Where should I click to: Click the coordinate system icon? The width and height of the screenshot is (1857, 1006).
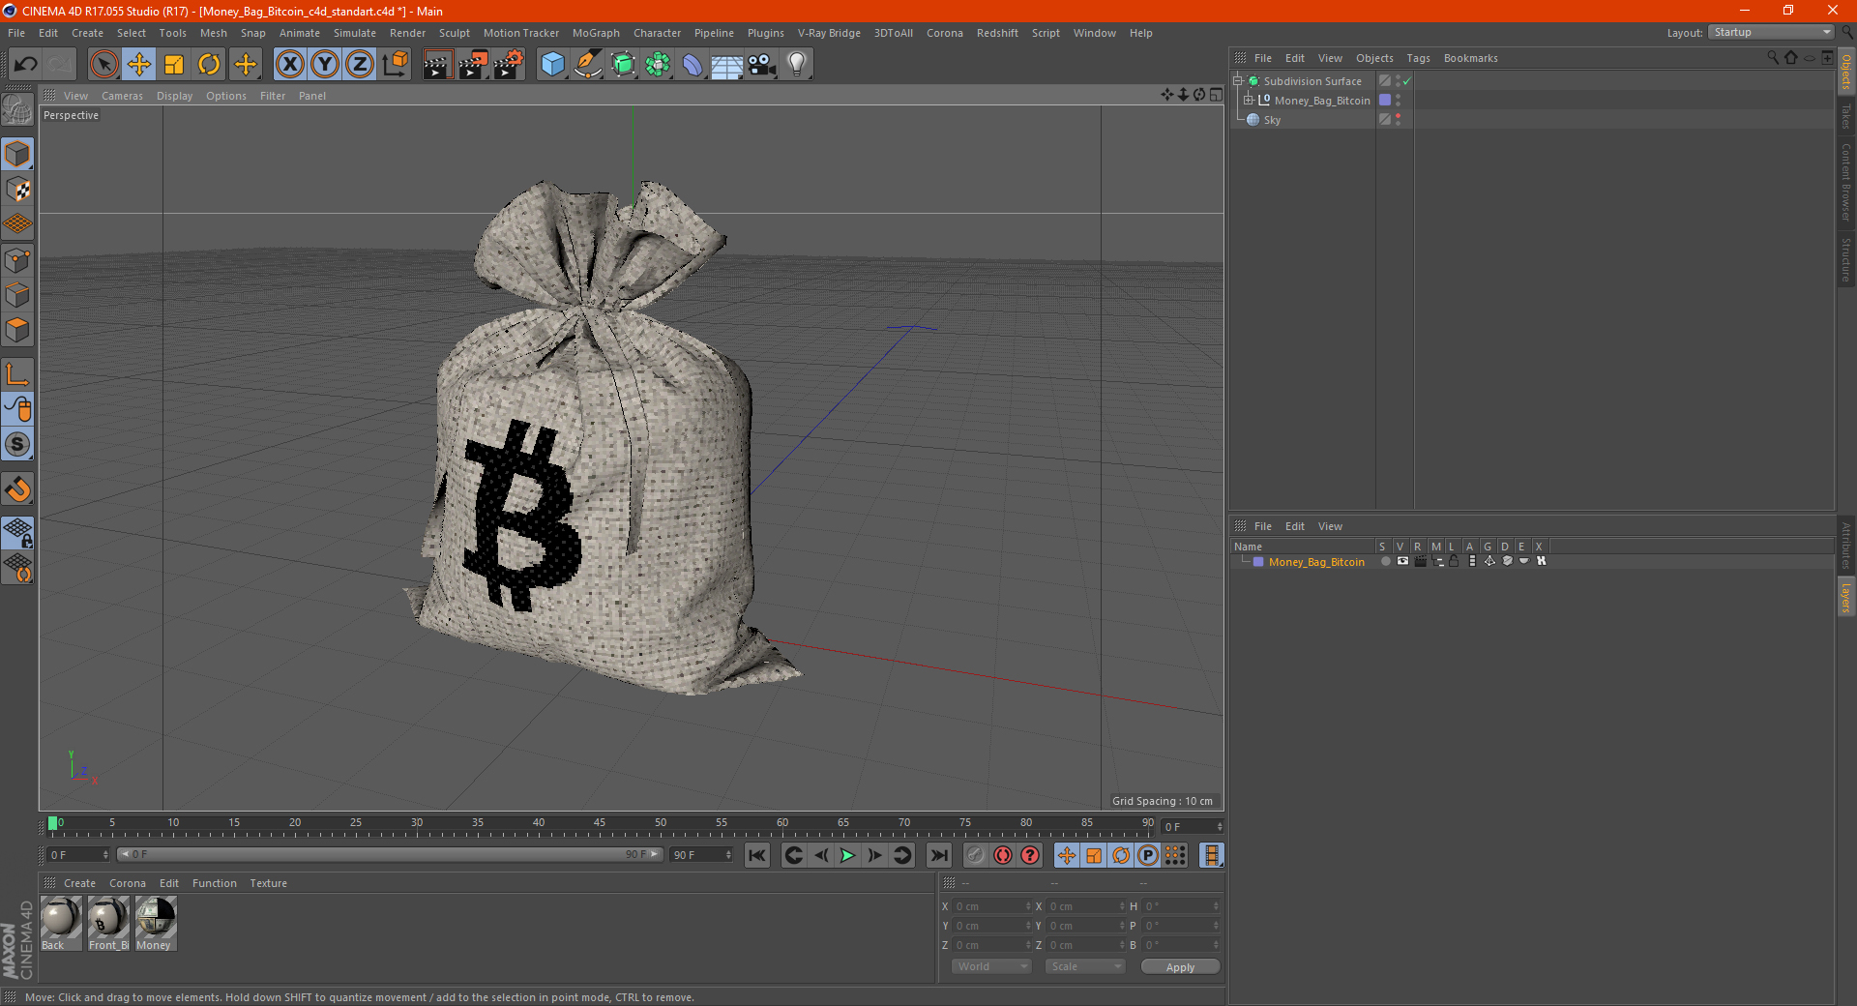coord(395,65)
